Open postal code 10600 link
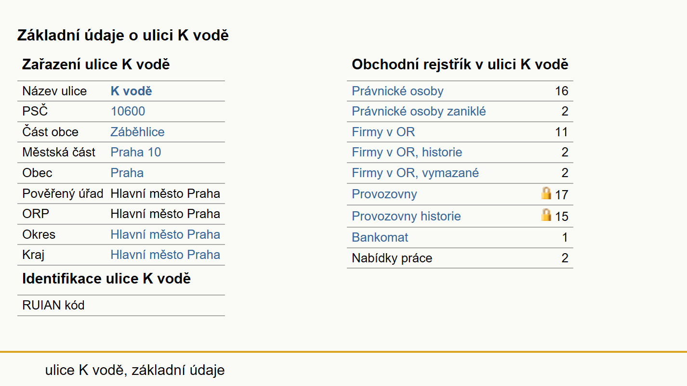This screenshot has width=687, height=386. [128, 112]
